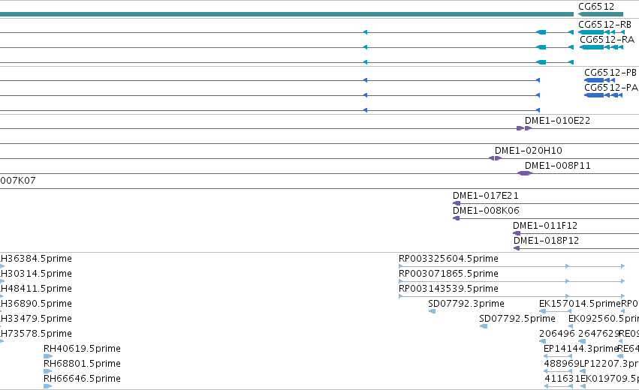This screenshot has width=639, height=390.
Task: Click the CG6512 gene label
Action: click(595, 7)
